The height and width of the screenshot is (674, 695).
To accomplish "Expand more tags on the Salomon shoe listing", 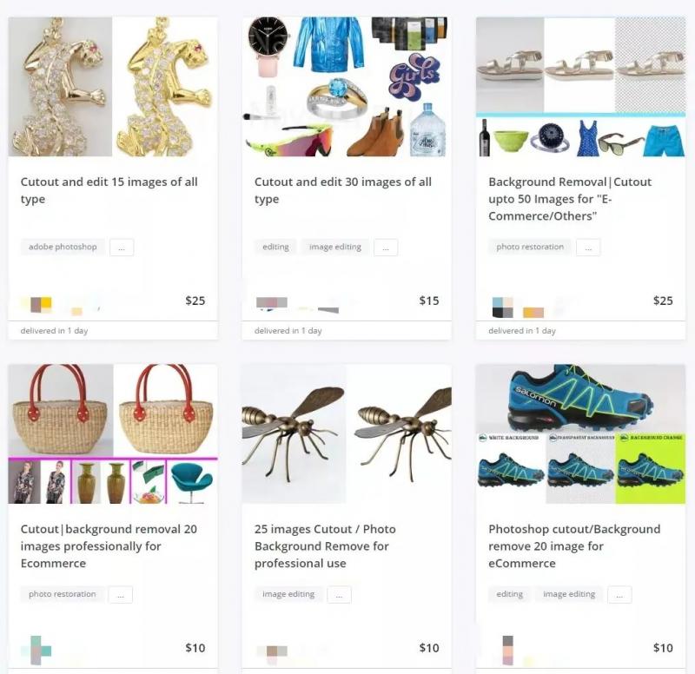I will (619, 595).
